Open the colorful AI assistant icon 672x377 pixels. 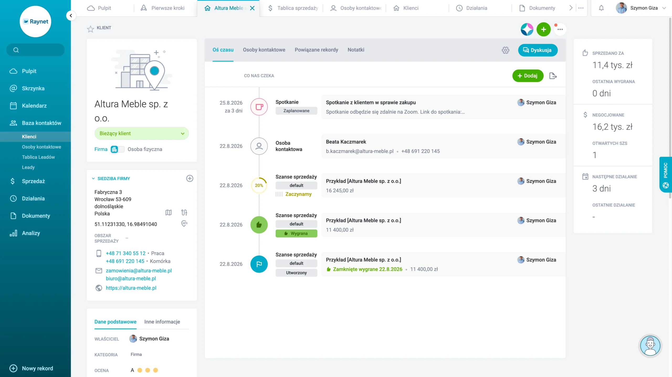527,29
